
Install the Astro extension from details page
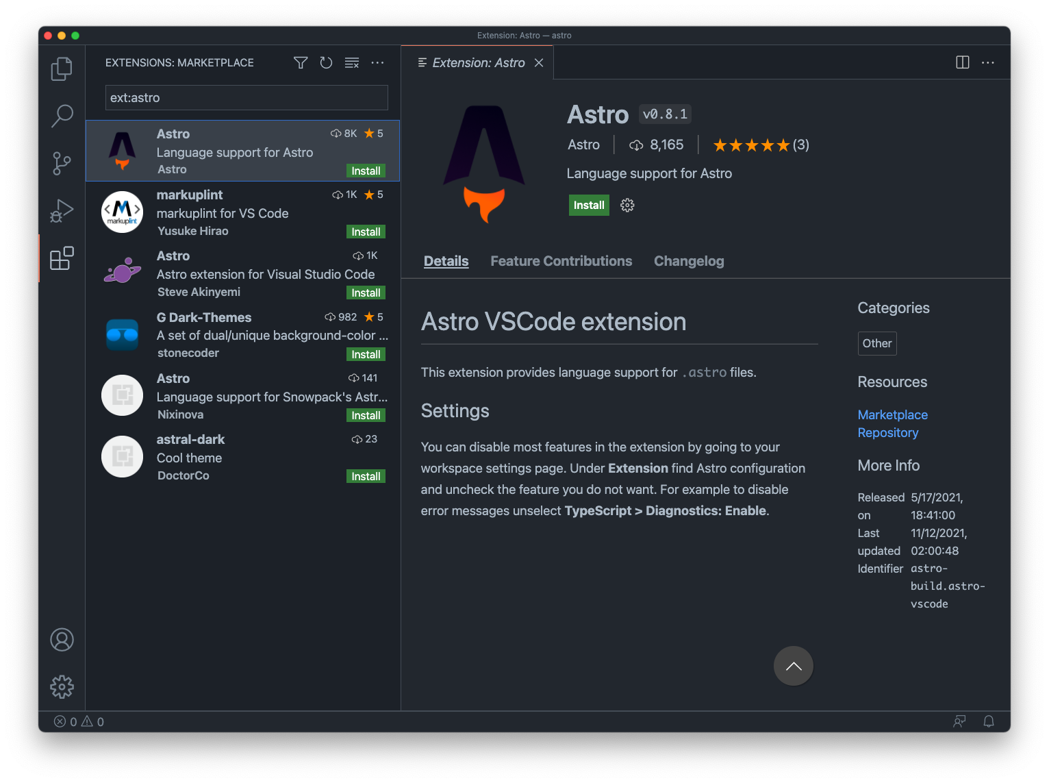pyautogui.click(x=588, y=206)
